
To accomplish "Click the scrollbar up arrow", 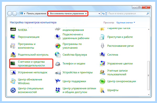I will pos(149,29).
